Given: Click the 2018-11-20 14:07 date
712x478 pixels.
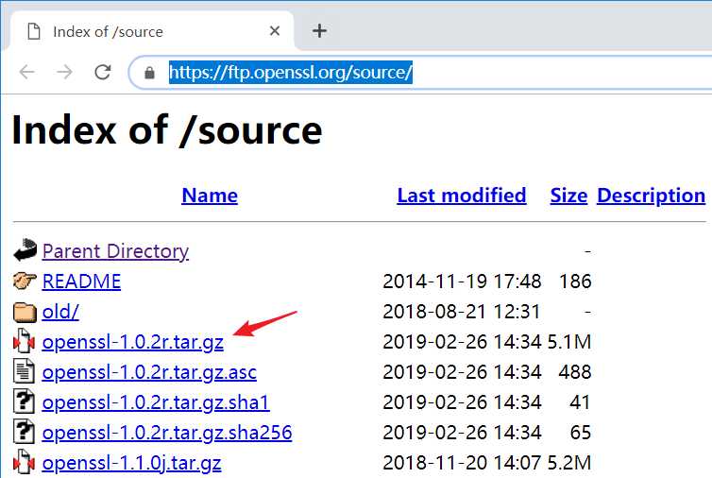Looking at the screenshot, I should 462,463.
